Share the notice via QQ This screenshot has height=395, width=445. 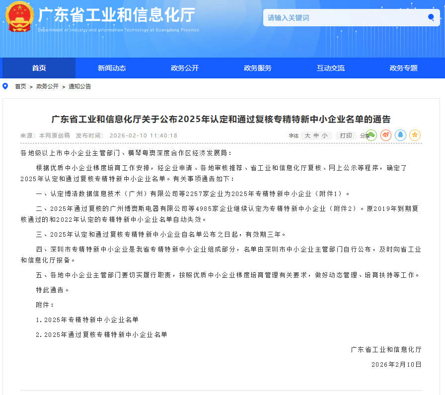[x=400, y=135]
